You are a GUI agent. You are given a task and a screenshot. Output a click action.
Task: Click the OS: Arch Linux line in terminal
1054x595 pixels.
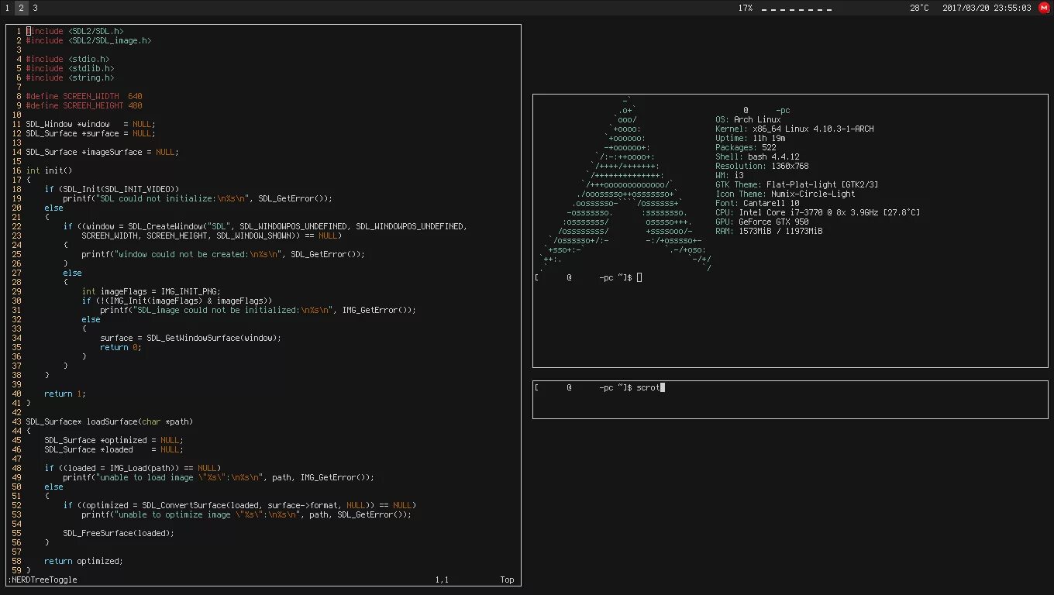pyautogui.click(x=748, y=119)
